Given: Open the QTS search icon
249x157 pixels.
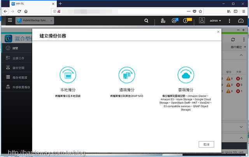Looking at the screenshot, I should point(146,21).
